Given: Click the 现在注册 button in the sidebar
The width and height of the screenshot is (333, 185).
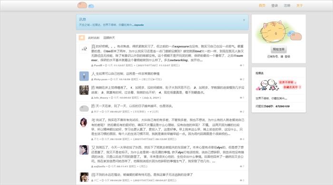Looking at the screenshot, I should [x=279, y=50].
